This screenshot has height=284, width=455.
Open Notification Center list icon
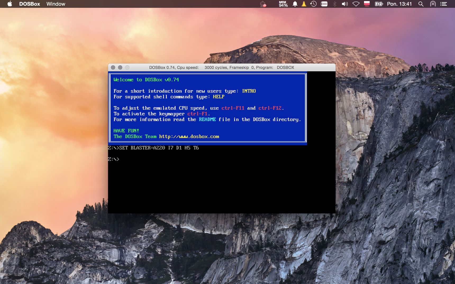[x=444, y=4]
